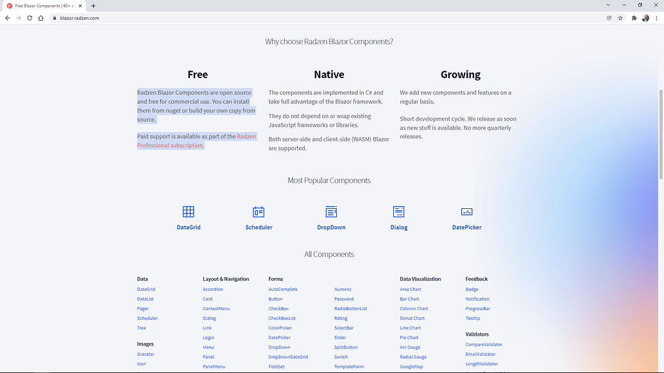Open the Accordion component link
This screenshot has width=664, height=373.
[213, 289]
